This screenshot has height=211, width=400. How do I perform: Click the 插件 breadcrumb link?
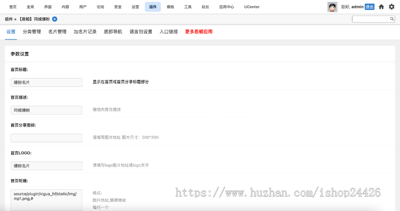[x=9, y=19]
